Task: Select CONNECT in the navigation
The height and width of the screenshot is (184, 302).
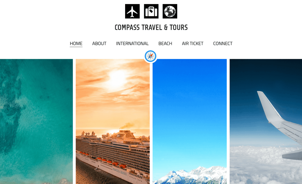Action: click(x=223, y=44)
